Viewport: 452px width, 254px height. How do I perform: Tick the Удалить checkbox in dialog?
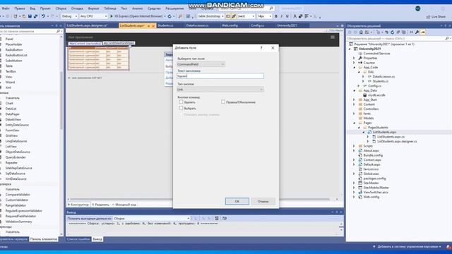(181, 102)
